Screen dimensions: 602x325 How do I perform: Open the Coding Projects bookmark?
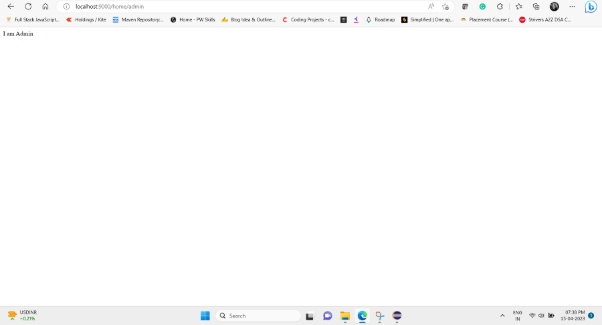pos(308,19)
